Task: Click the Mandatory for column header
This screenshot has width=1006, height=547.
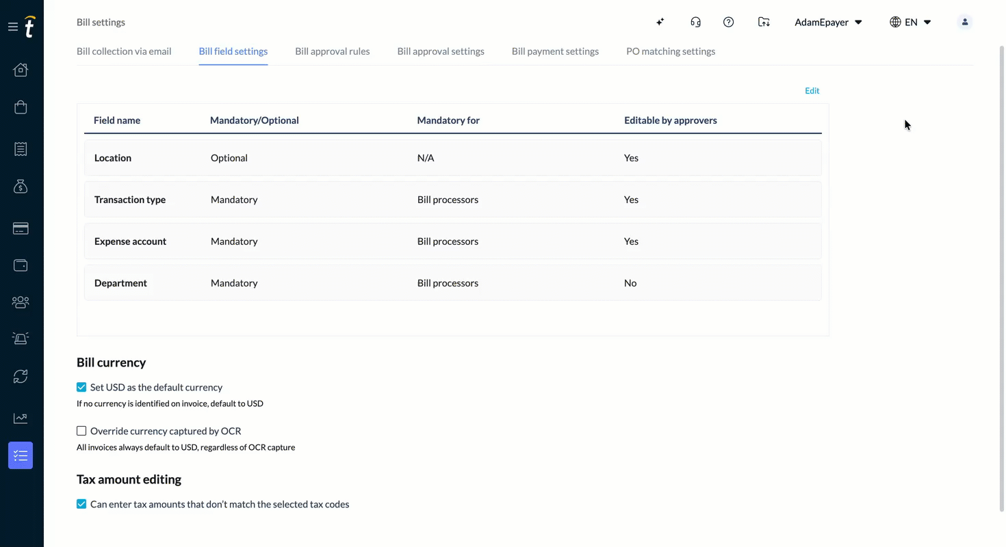Action: pos(448,120)
